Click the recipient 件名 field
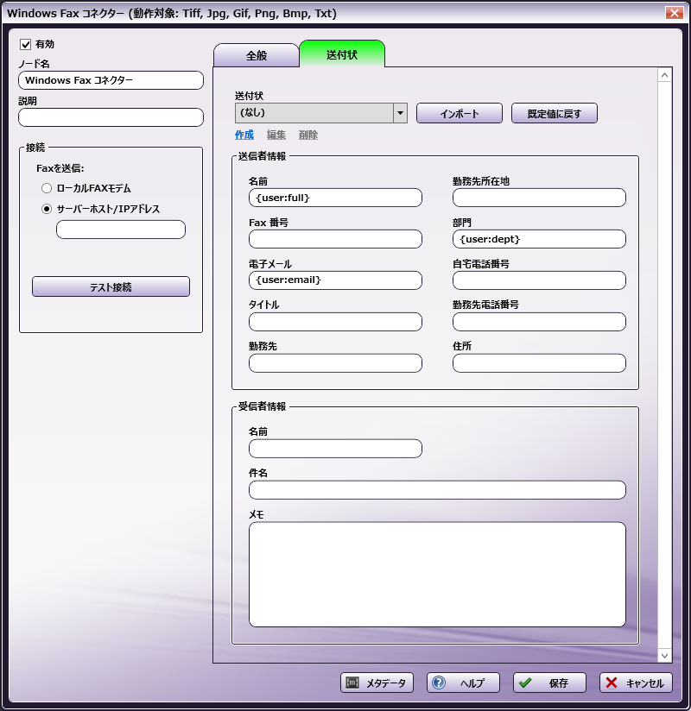This screenshot has height=711, width=691. click(x=437, y=490)
